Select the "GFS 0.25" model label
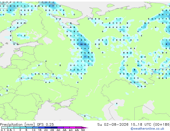 pyautogui.click(x=45, y=124)
